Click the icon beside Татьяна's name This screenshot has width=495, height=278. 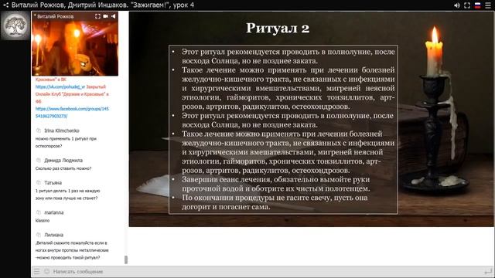pyautogui.click(x=39, y=182)
